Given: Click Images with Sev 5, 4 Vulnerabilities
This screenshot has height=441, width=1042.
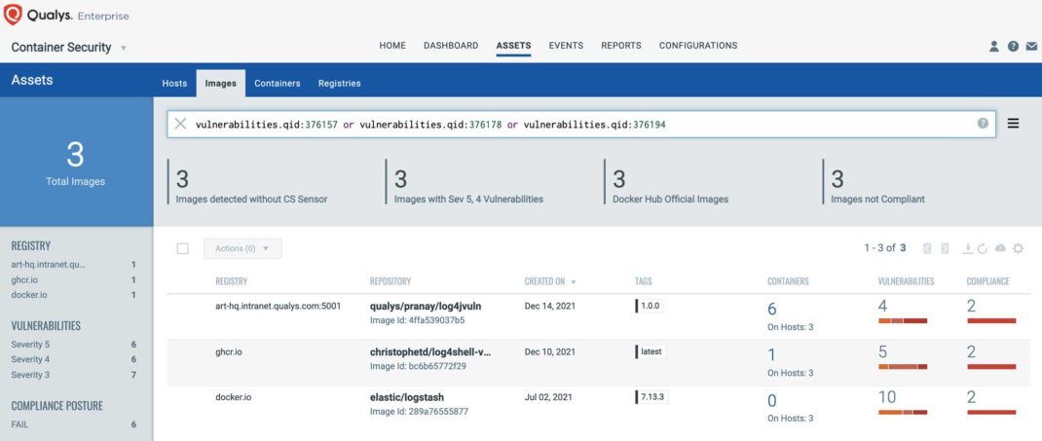Looking at the screenshot, I should coord(468,199).
